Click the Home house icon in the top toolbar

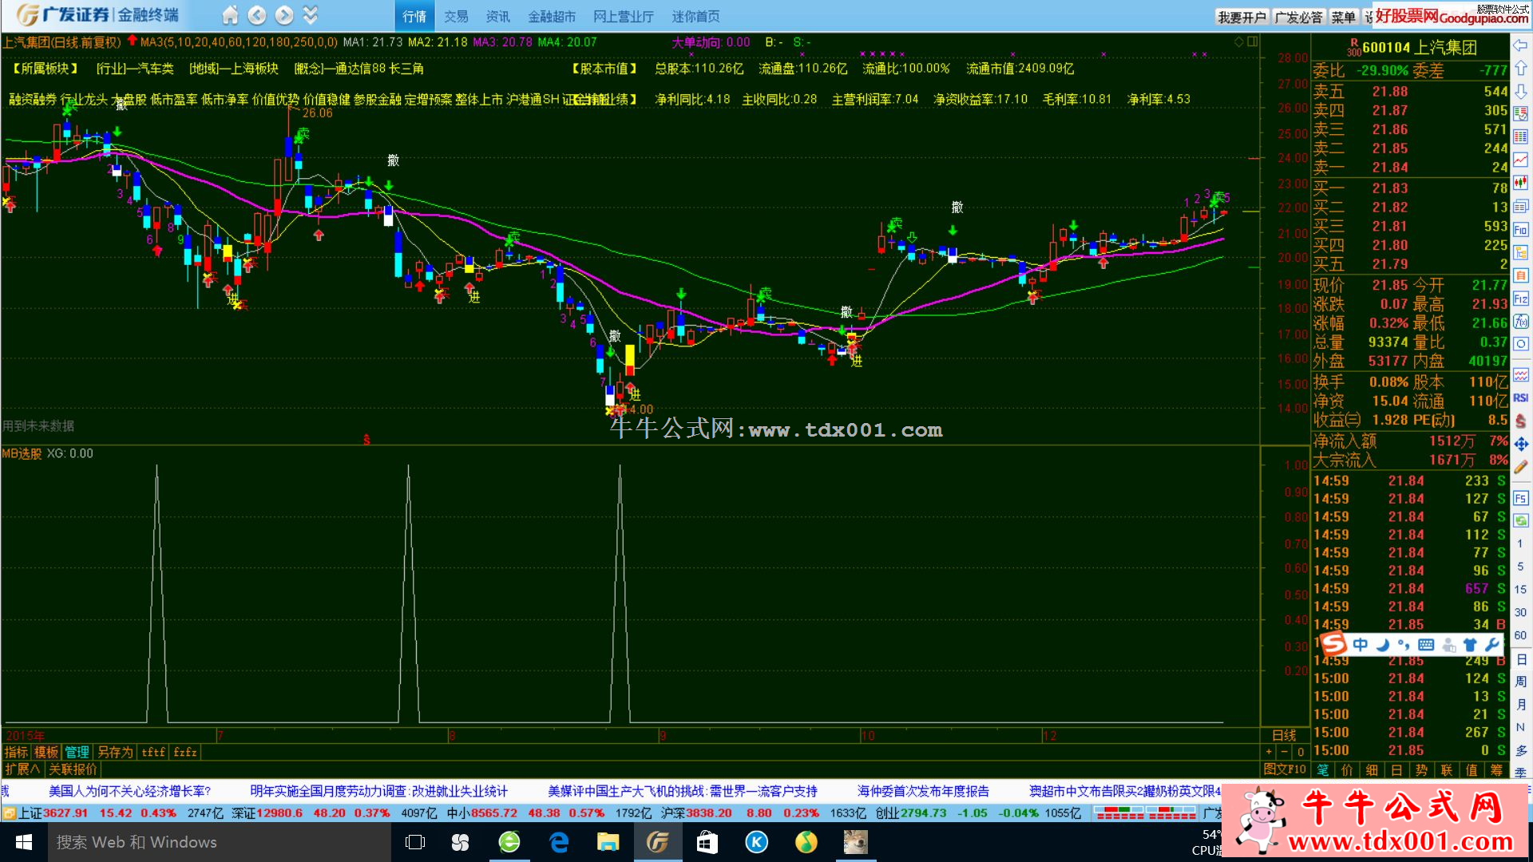pyautogui.click(x=230, y=15)
